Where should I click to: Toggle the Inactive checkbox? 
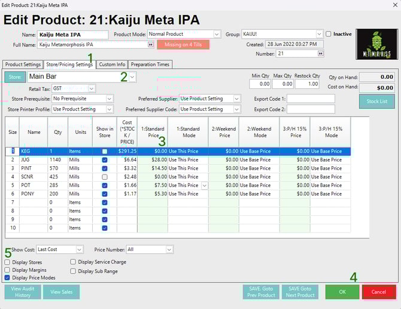(x=328, y=34)
